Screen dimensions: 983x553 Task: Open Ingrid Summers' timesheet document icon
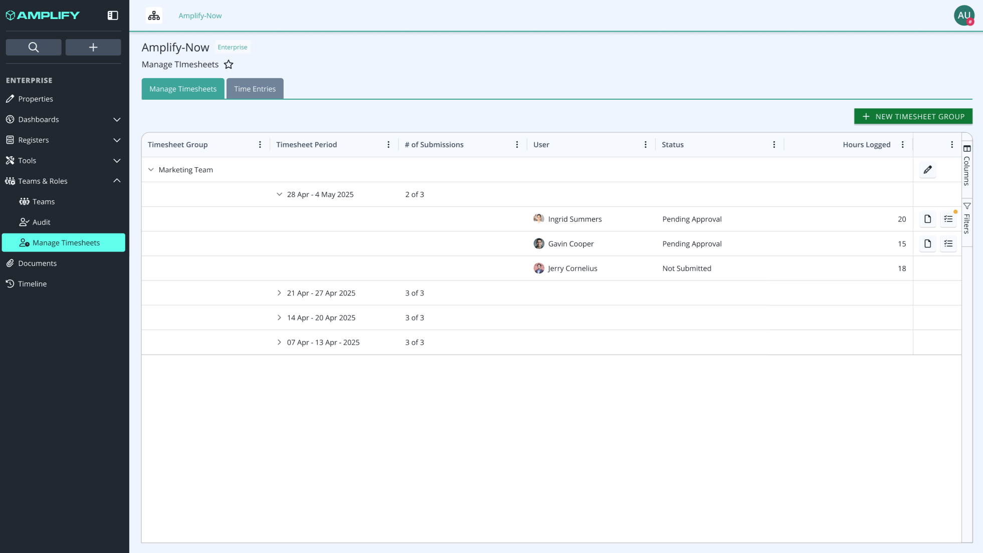pos(928,219)
